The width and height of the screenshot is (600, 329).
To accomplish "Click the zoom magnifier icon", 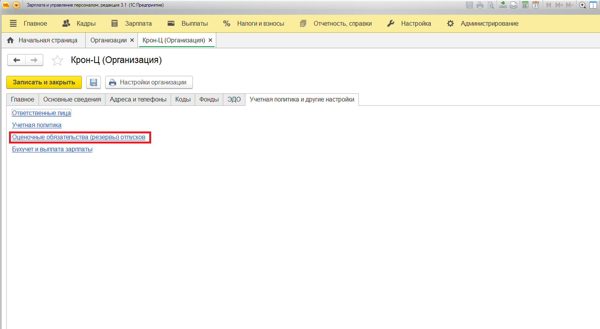I will pyautogui.click(x=582, y=5).
